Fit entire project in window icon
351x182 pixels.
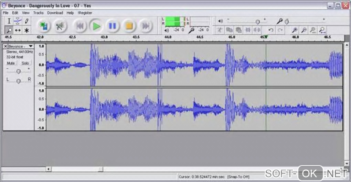point(322,30)
